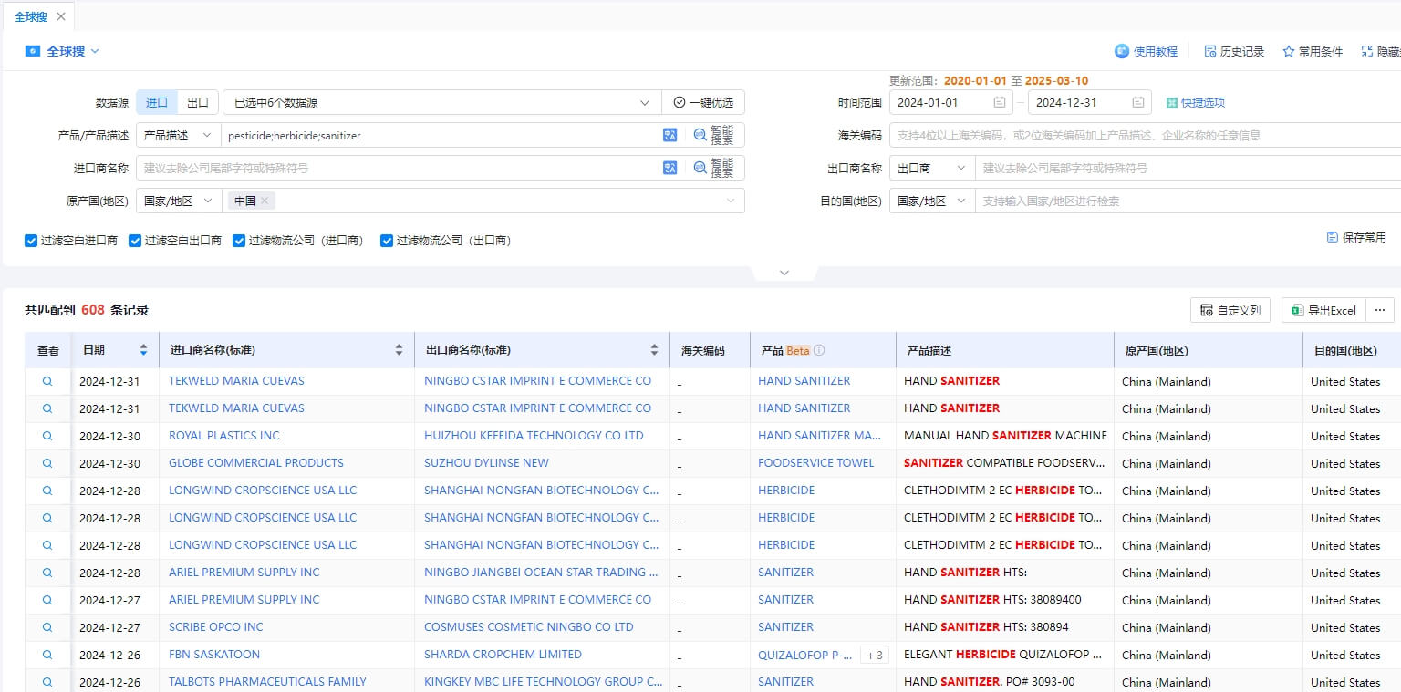View details of TALBOTS PHARMACEUTICALS FAMILY row
The image size is (1401, 692).
tap(47, 682)
